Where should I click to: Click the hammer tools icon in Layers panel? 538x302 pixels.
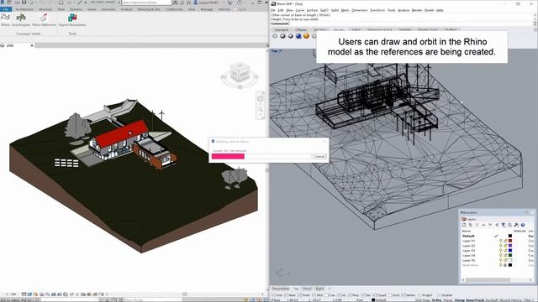coord(516,225)
